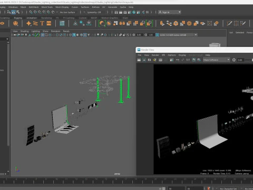This screenshot has width=253, height=190.
Task: Click the Keep image icon in Render View toolbar
Action: point(194,60)
